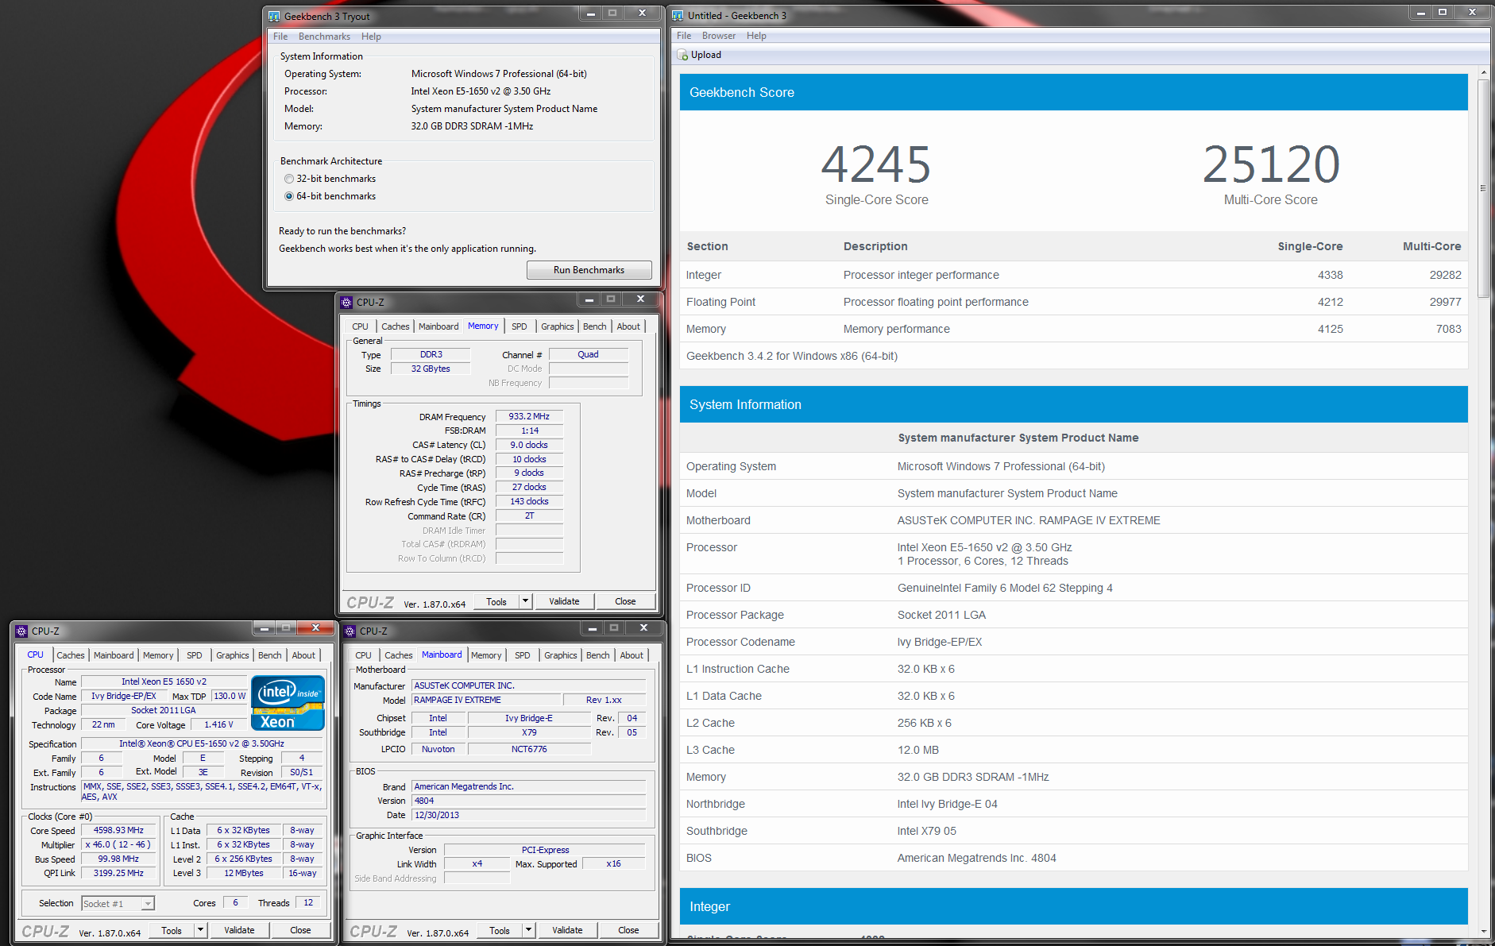
Task: Click the Multiplier x 46.0 value
Action: tap(118, 845)
